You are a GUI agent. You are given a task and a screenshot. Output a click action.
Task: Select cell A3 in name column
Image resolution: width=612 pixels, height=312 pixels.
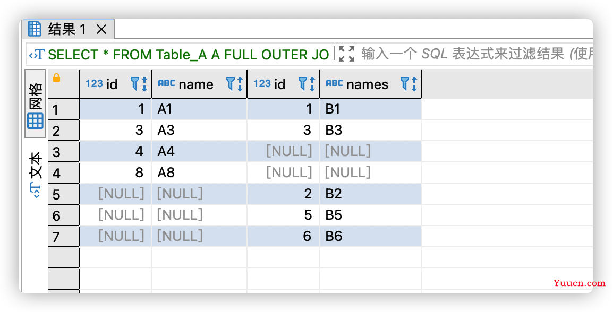point(199,130)
